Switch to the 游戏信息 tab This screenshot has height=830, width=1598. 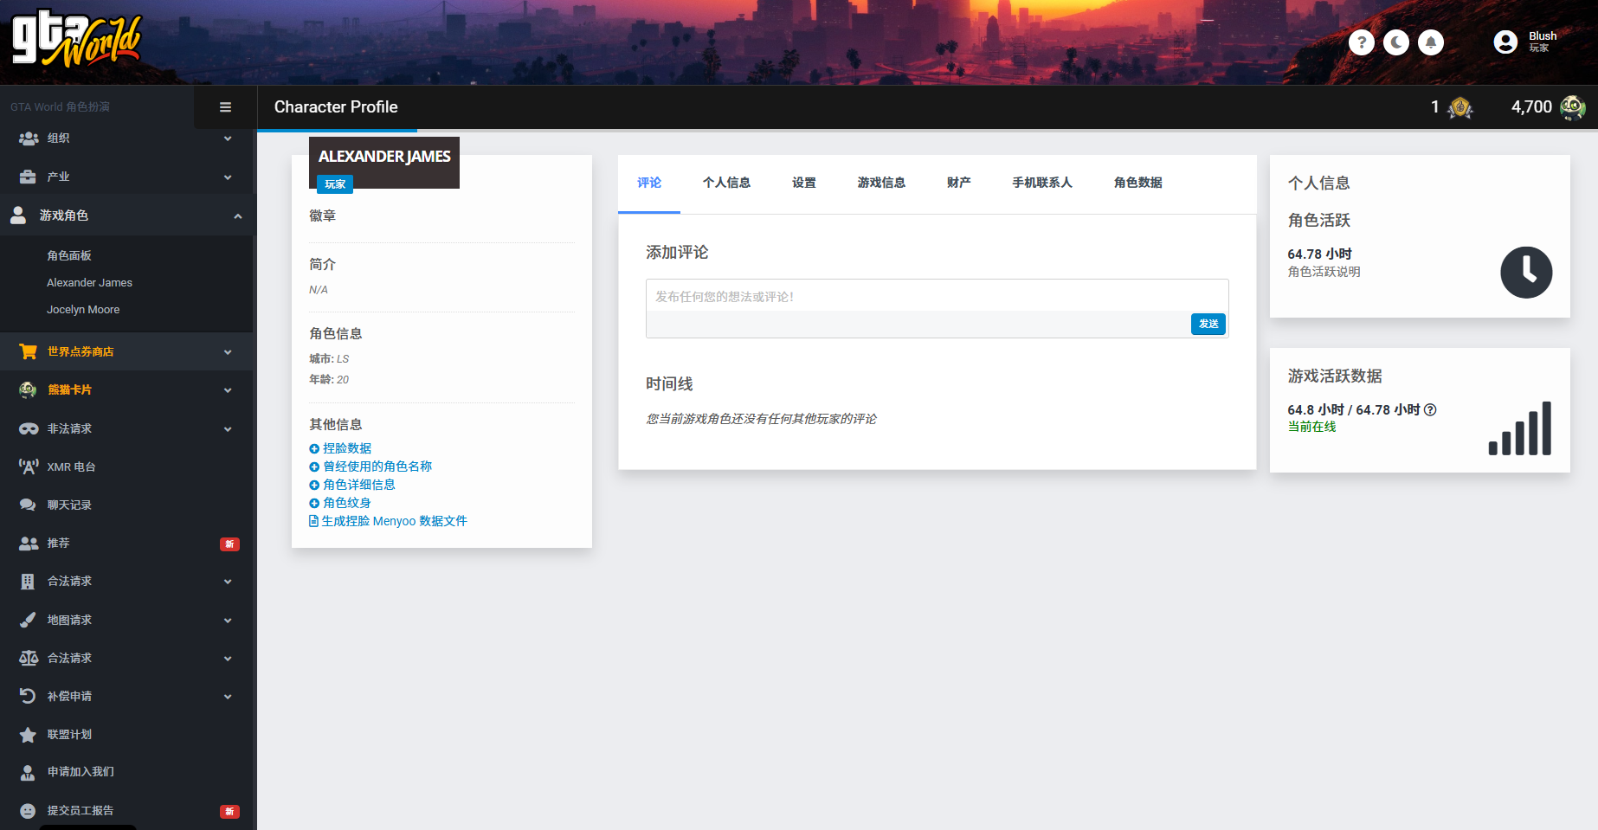[881, 183]
